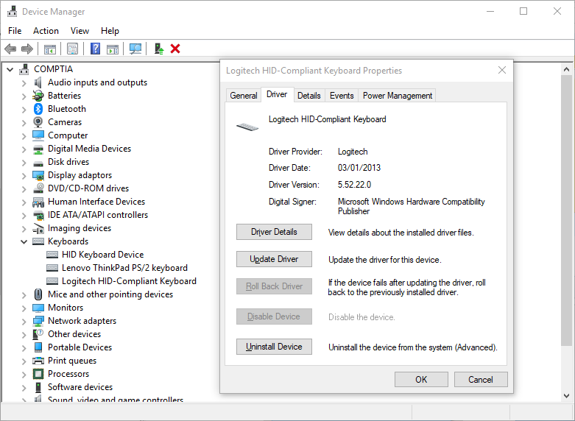Click Cancel in properties dialog
The height and width of the screenshot is (421, 575).
[x=481, y=380]
